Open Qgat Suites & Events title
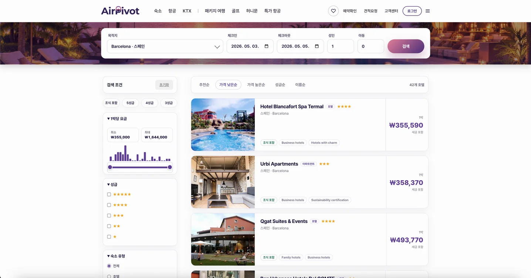The width and height of the screenshot is (531, 278). click(284, 222)
